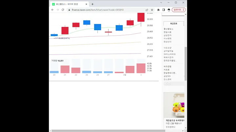Click the volume bar for day 21
The width and height of the screenshot is (236, 132).
(x=65, y=69)
